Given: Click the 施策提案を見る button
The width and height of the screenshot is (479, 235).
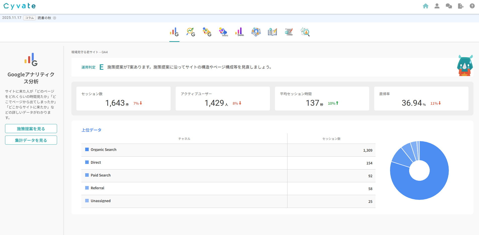Looking at the screenshot, I should [31, 129].
